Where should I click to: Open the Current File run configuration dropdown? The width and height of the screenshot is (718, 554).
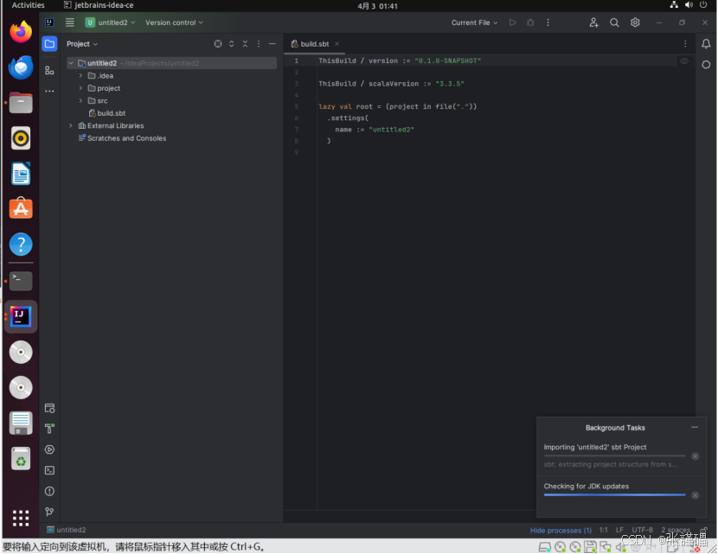tap(473, 22)
